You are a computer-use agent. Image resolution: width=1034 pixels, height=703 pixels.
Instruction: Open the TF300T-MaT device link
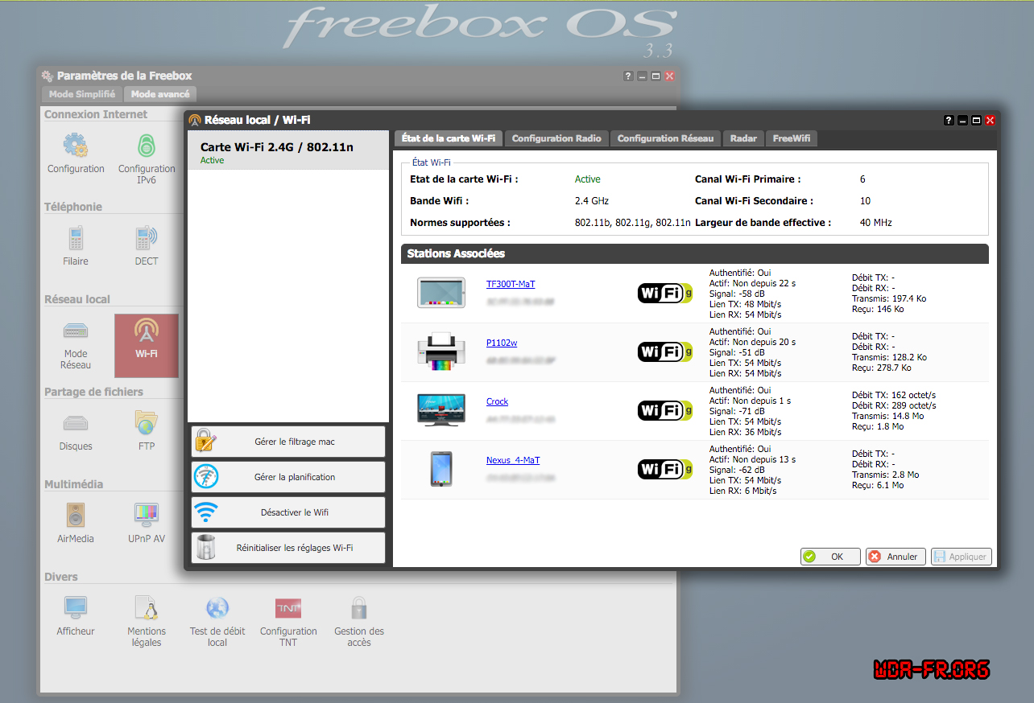coord(511,284)
